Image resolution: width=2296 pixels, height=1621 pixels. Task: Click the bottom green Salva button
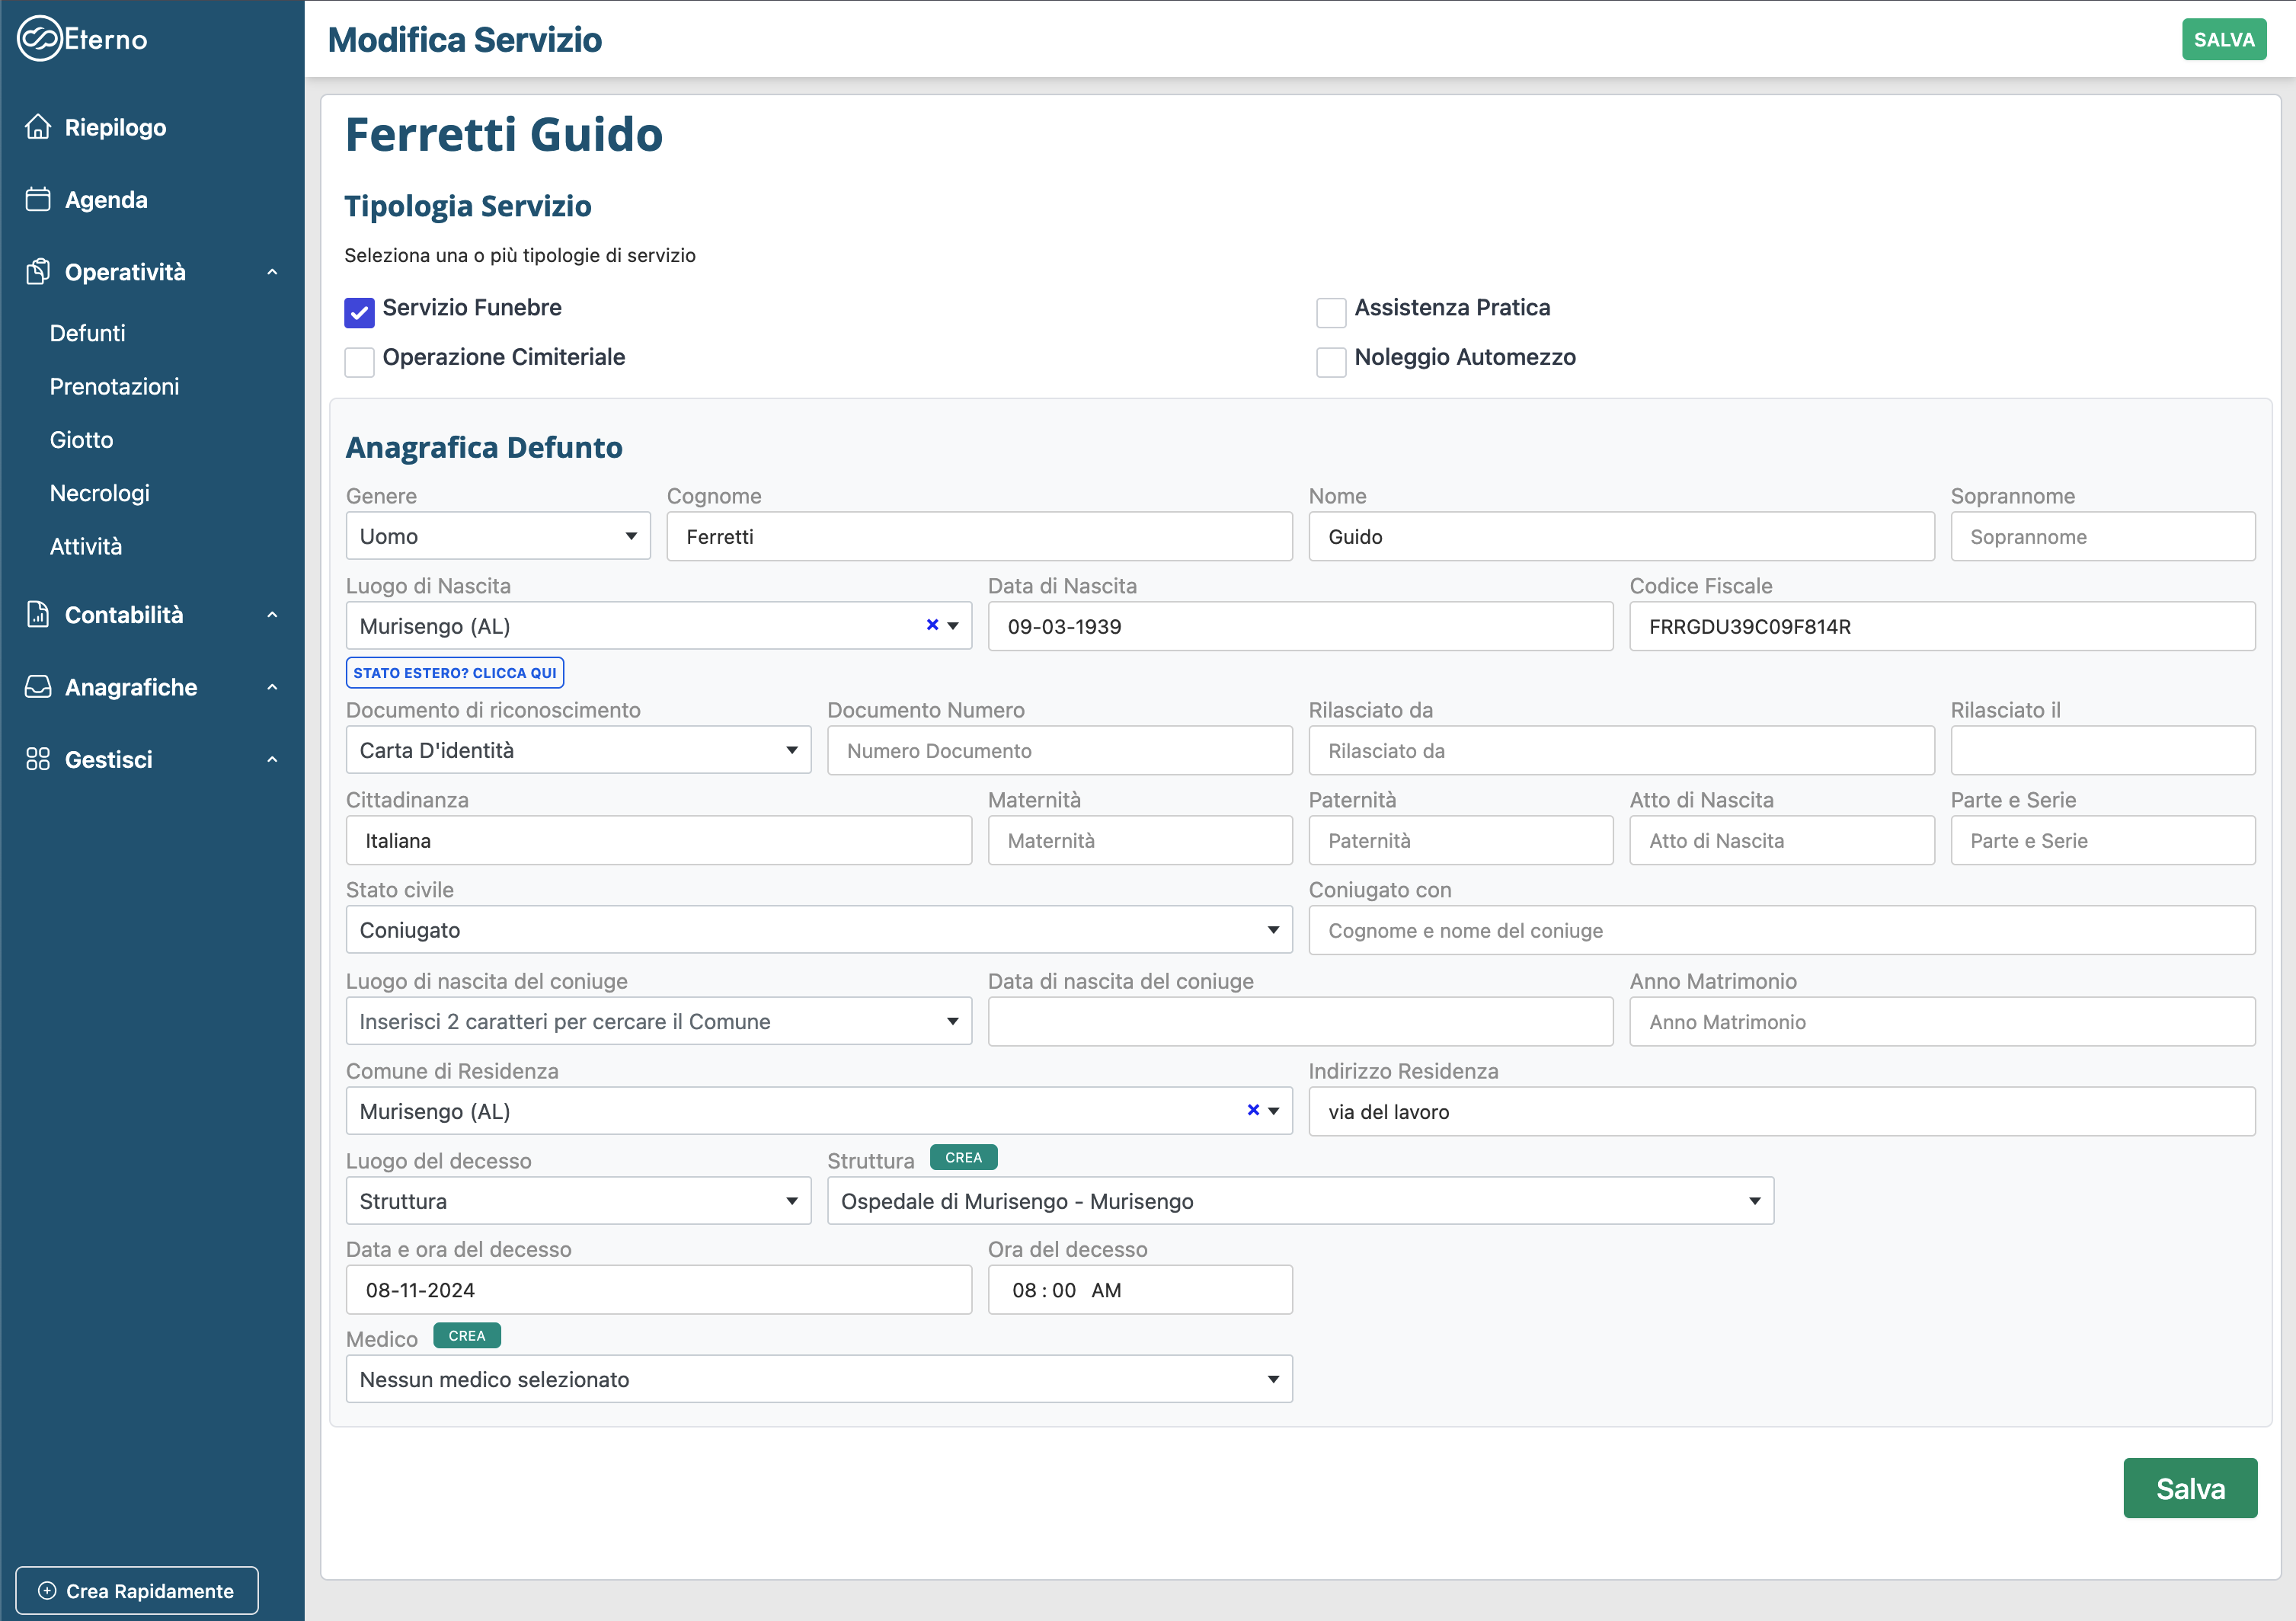point(2189,1488)
